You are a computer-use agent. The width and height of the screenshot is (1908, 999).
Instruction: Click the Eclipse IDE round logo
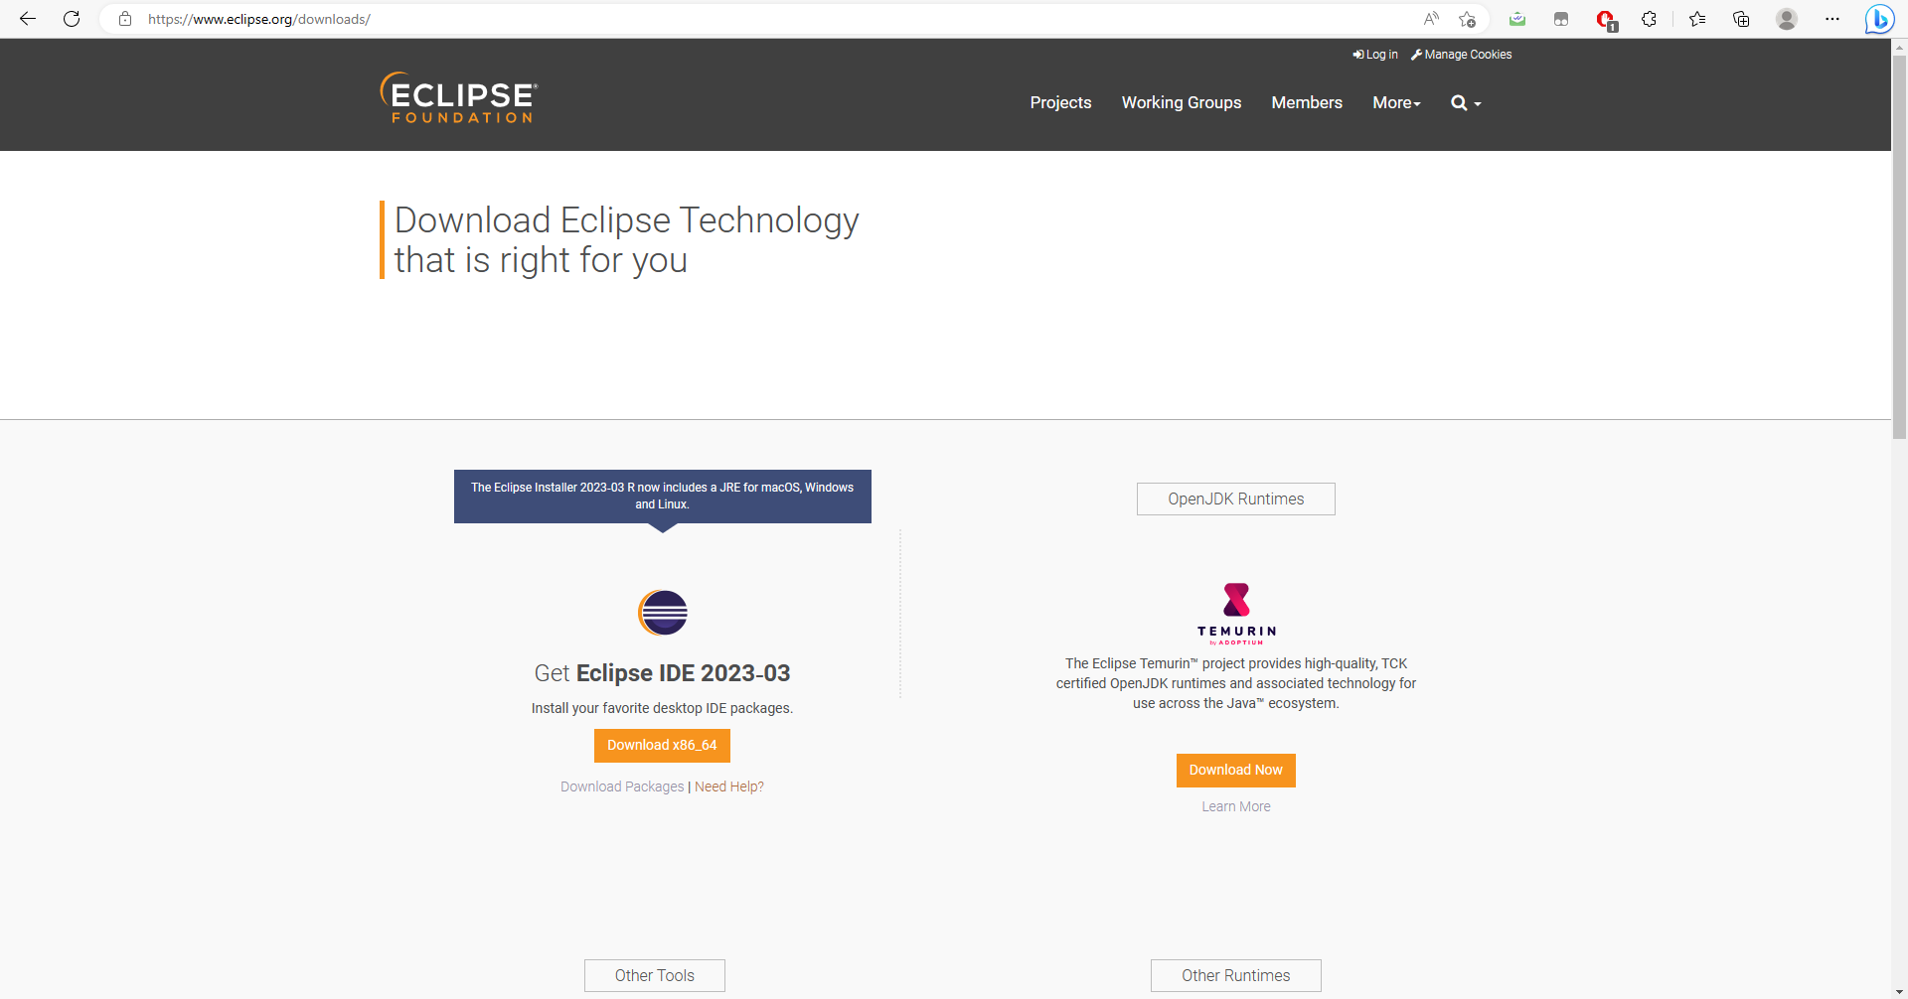pos(663,613)
